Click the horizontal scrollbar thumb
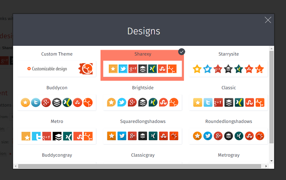 click(140, 166)
